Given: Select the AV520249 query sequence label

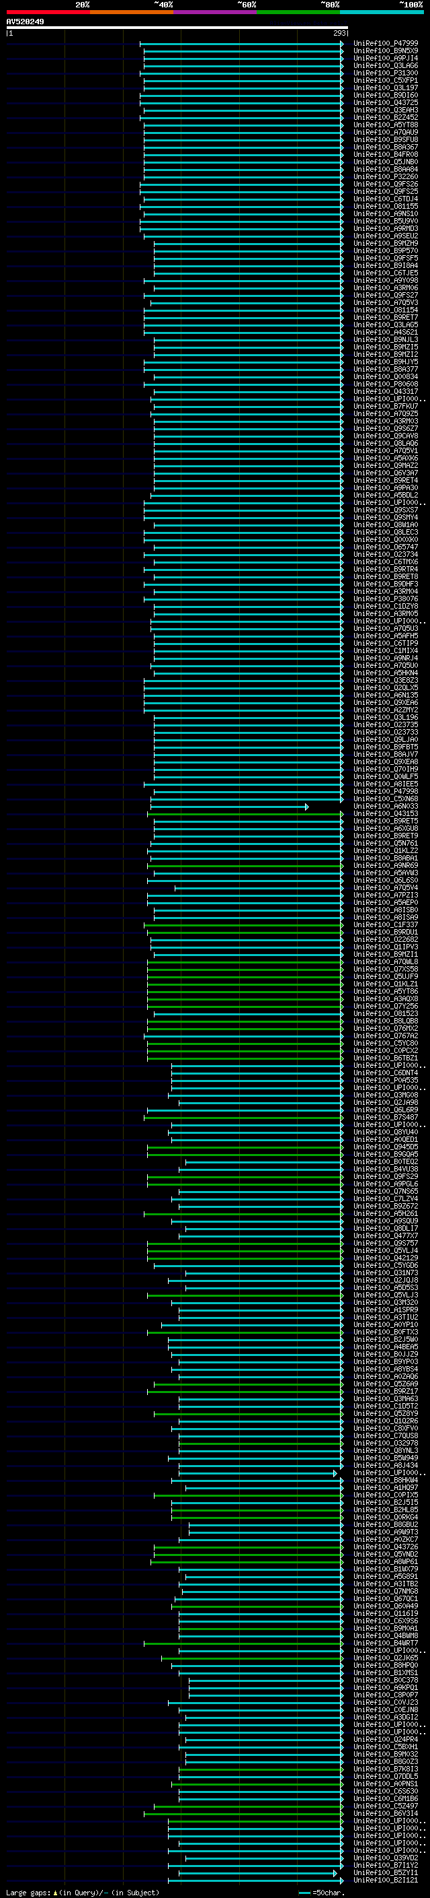Looking at the screenshot, I should coord(25,22).
